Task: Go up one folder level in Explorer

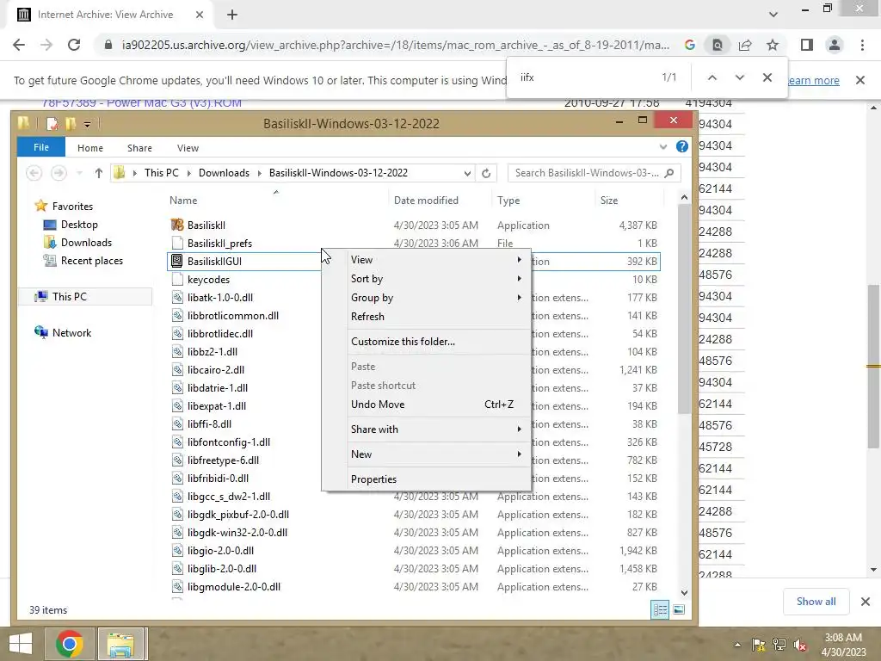Action: (x=98, y=173)
